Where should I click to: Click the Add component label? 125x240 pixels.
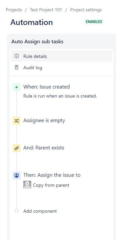[x=40, y=211]
